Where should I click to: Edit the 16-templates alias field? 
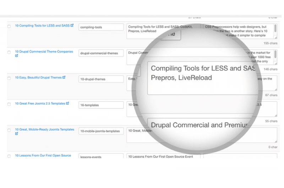(101, 105)
